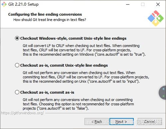
Task: Click the colorful Git logo in the header
Action: (156, 18)
